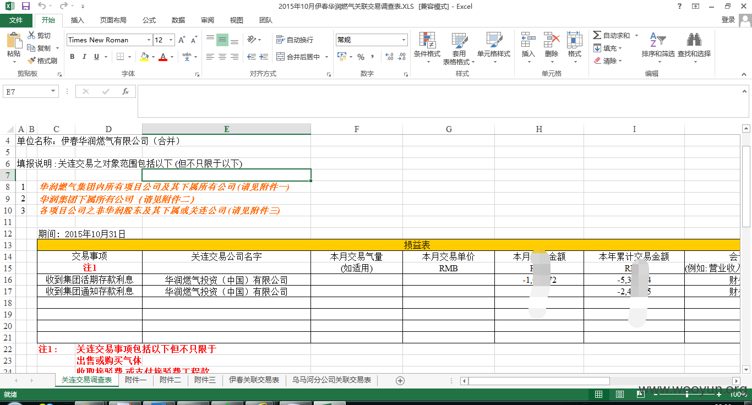Open the font size dropdown showing 12
The image size is (752, 405).
click(x=171, y=40)
